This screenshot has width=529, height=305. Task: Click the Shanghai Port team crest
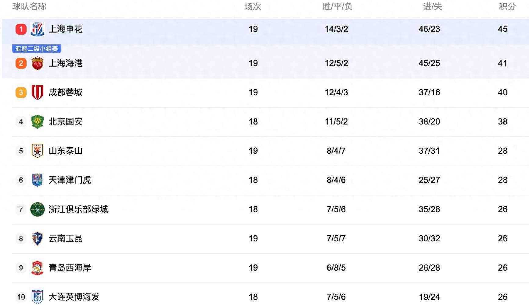[x=38, y=63]
